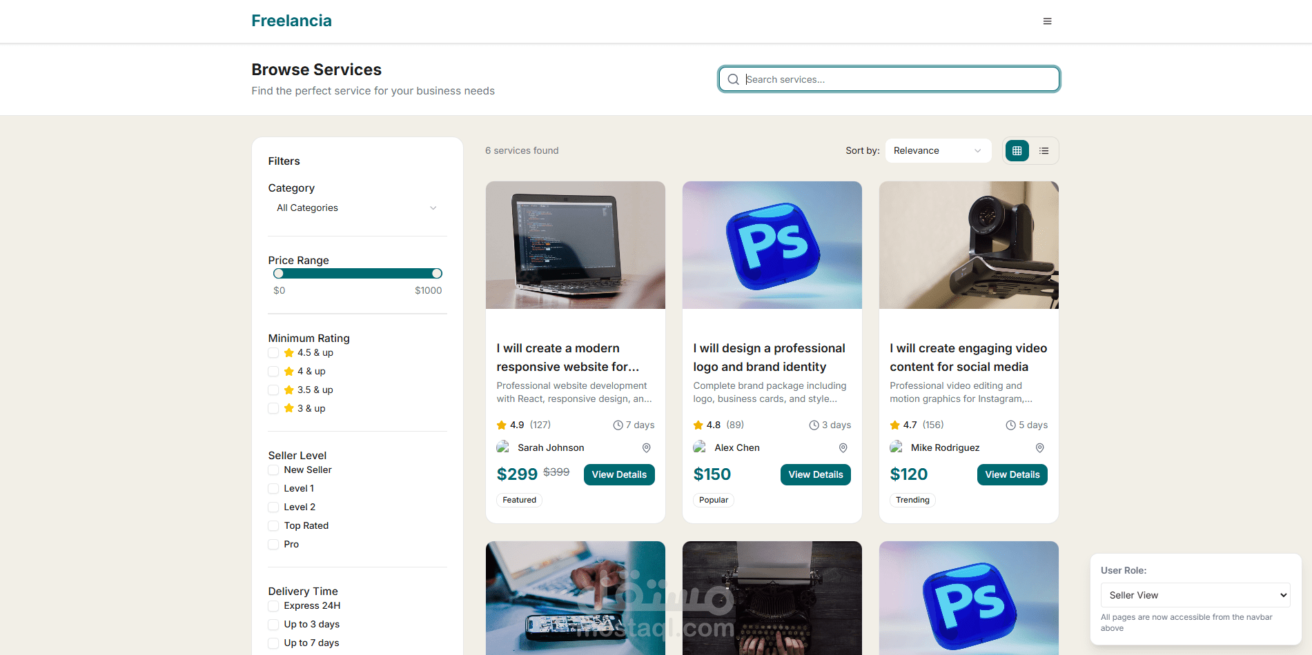
Task: Click the clock icon next to 7 days
Action: (618, 425)
